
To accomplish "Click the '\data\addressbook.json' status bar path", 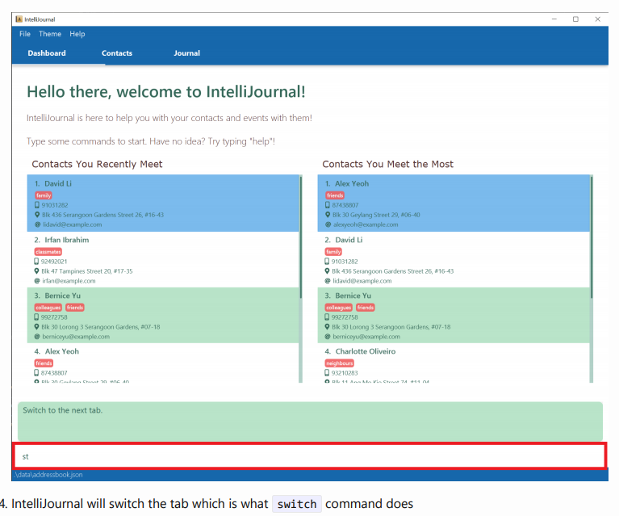I will (48, 475).
